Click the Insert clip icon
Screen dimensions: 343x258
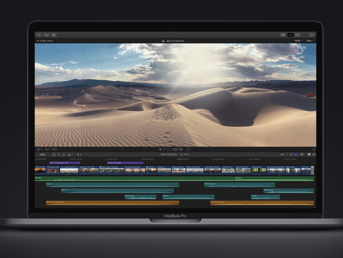(59, 154)
